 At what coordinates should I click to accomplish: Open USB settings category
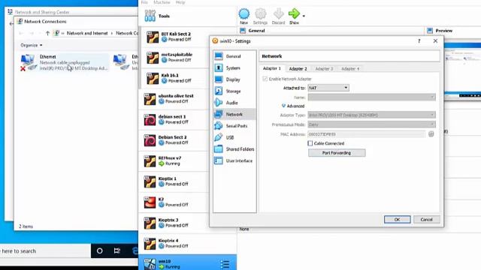pos(234,137)
